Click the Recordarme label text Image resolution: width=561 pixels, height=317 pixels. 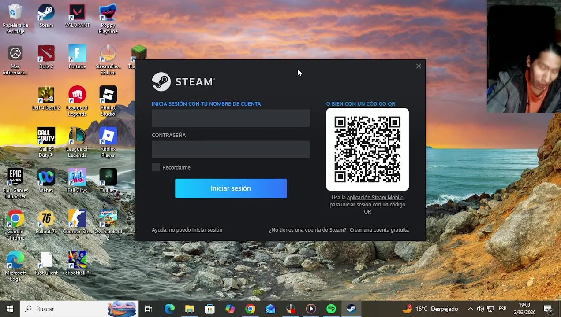[176, 167]
